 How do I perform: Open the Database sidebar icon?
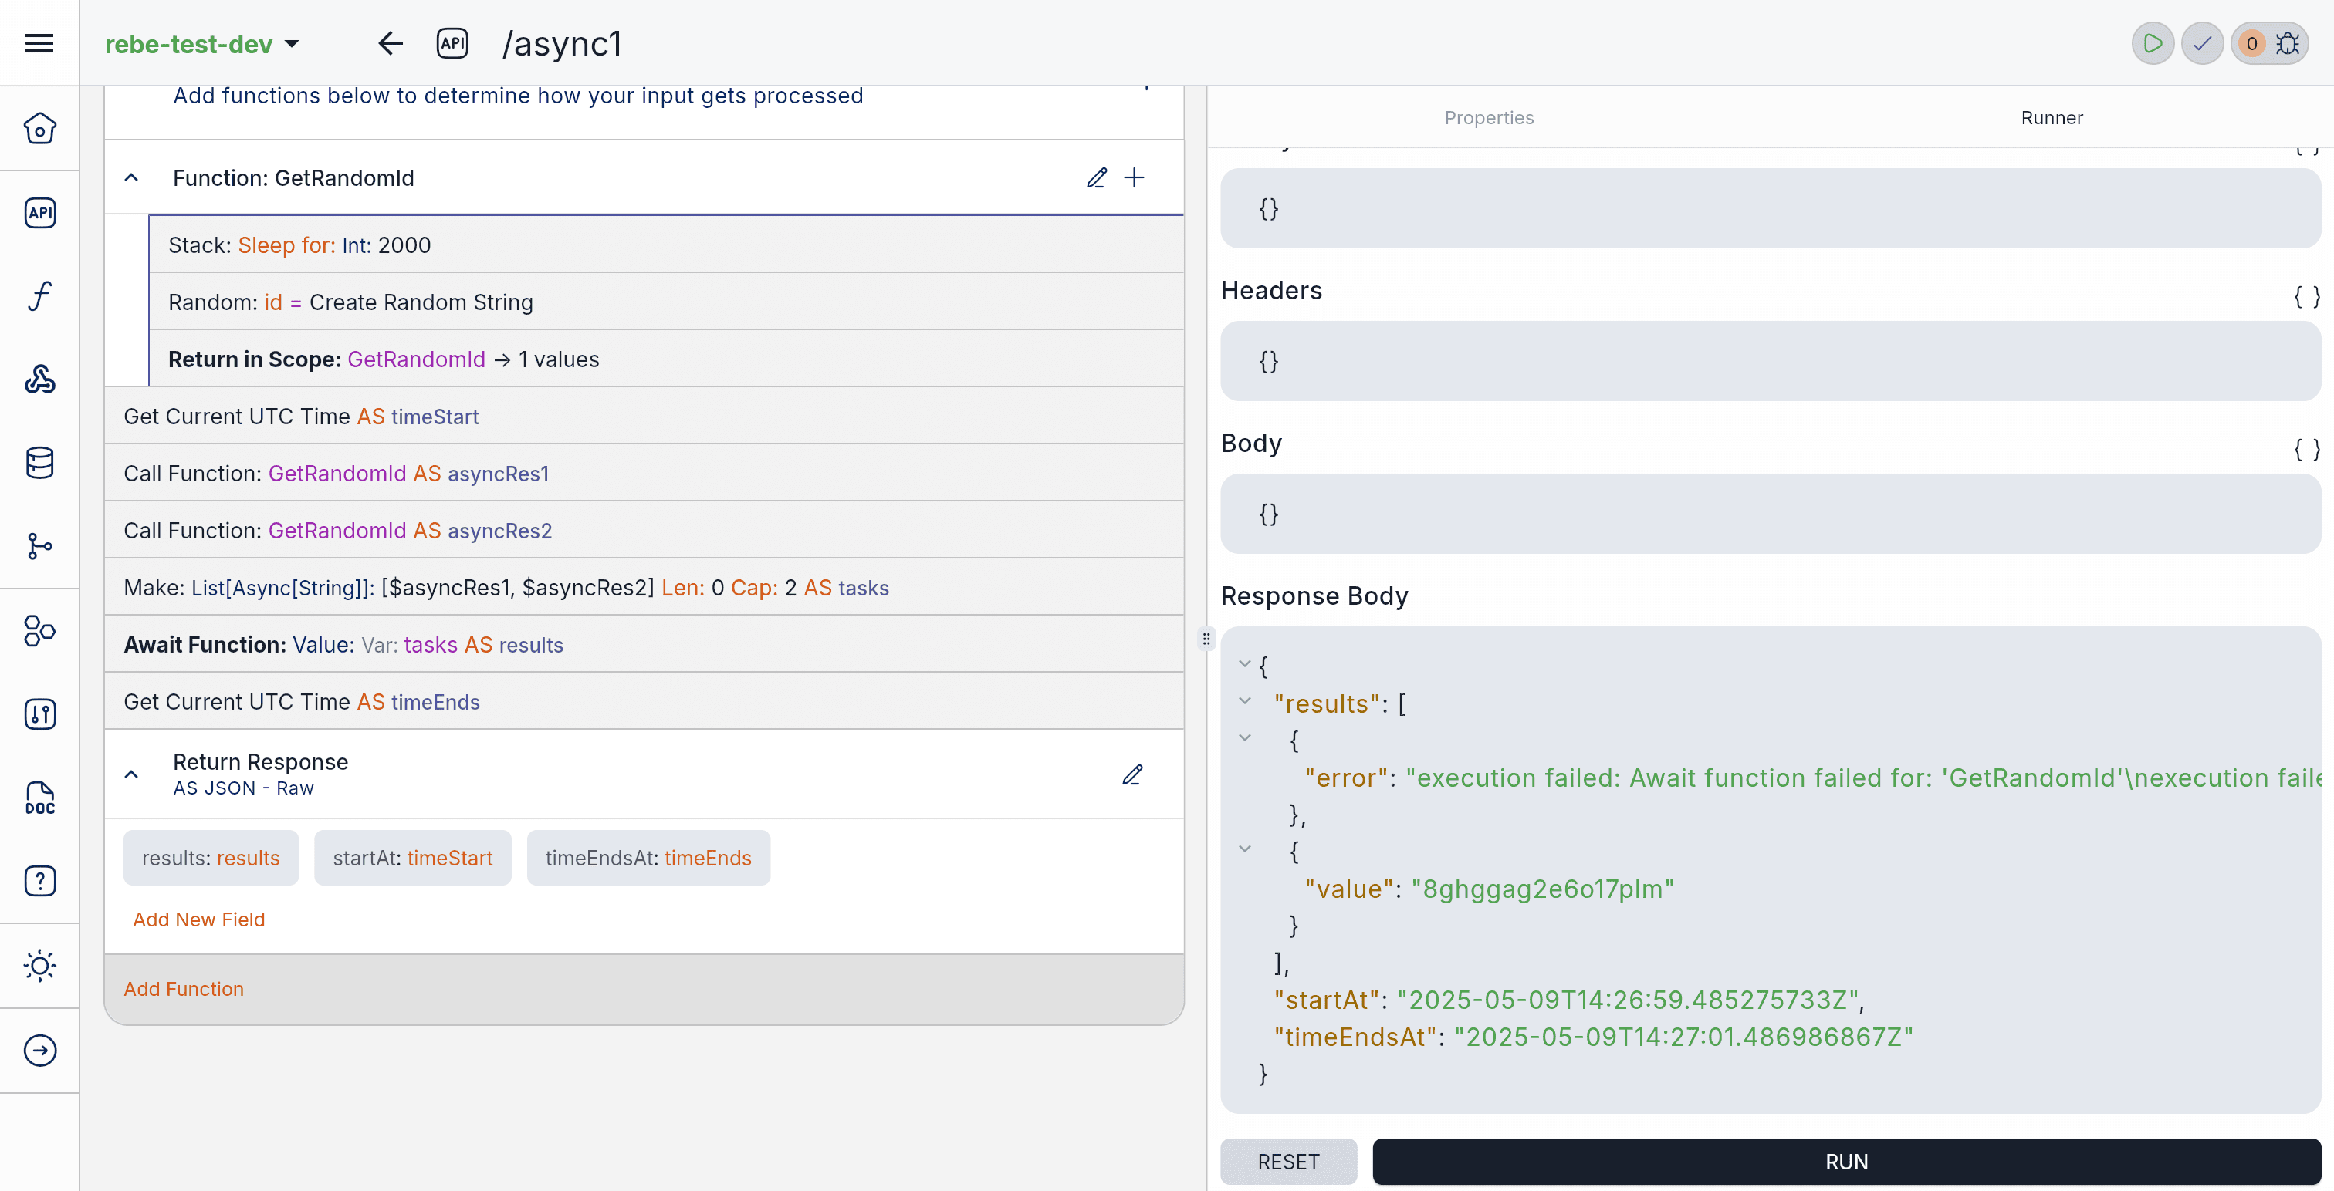39,462
